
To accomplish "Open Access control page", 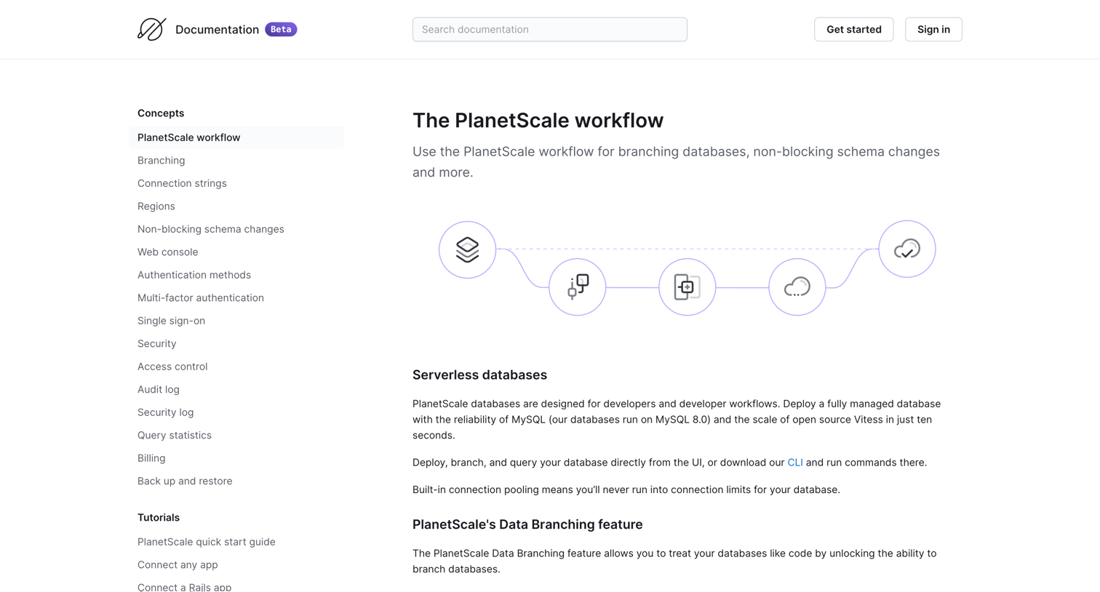I will 172,367.
